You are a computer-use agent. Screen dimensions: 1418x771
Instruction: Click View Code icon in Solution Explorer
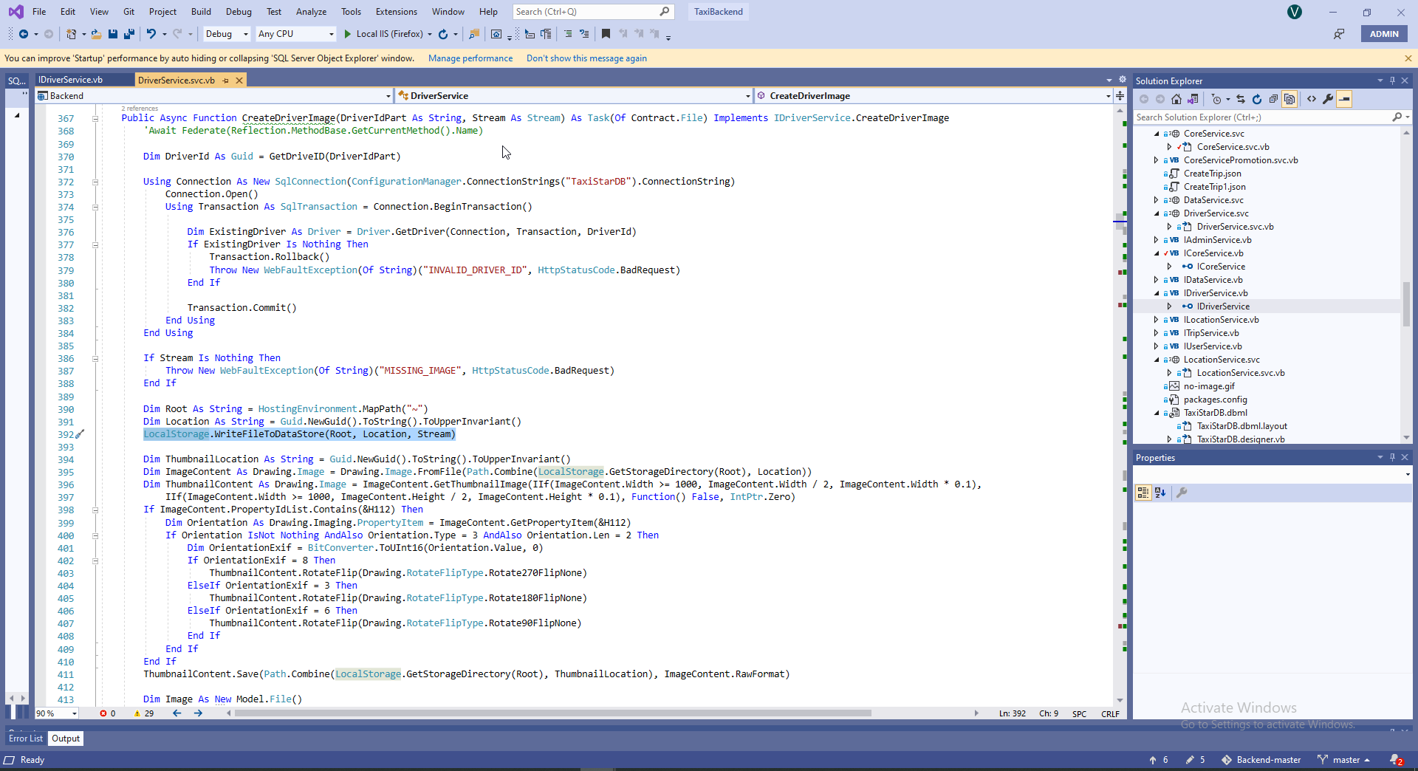point(1312,99)
